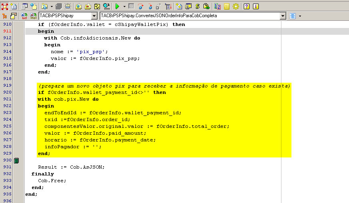Click the red full-screen arrows toolbar icon
The height and width of the screenshot is (203, 349).
[4, 6]
